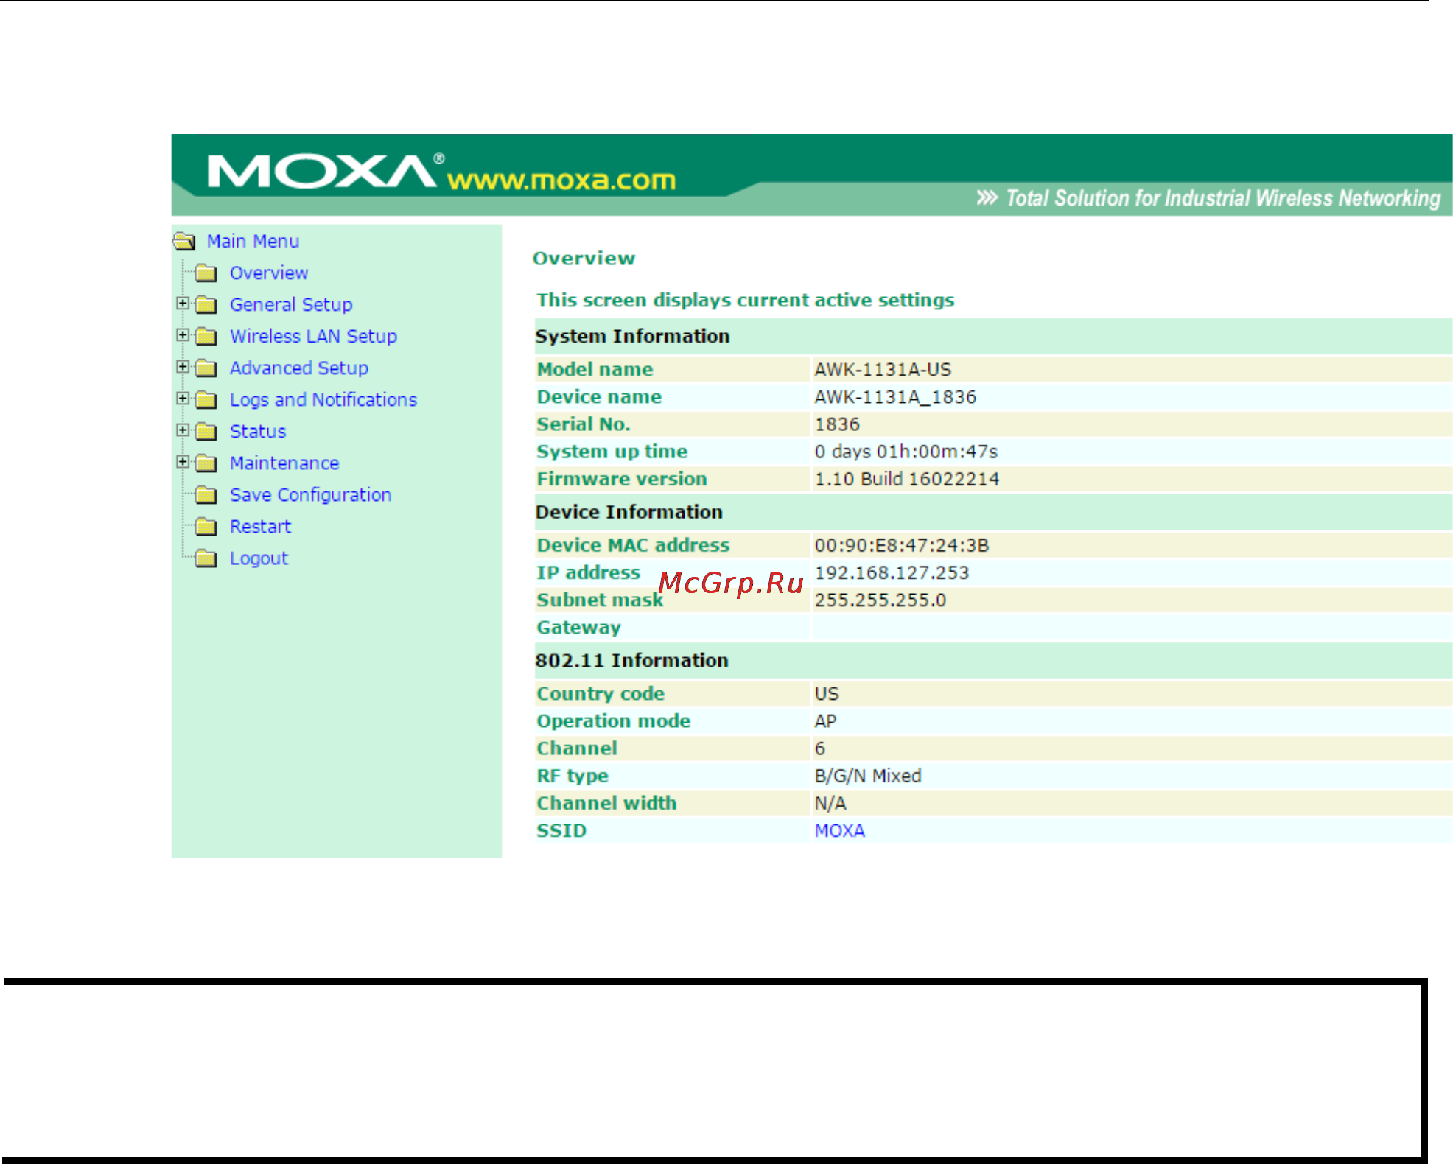Open the Overview page link
Viewport: 1453px width, 1164px height.
[269, 273]
